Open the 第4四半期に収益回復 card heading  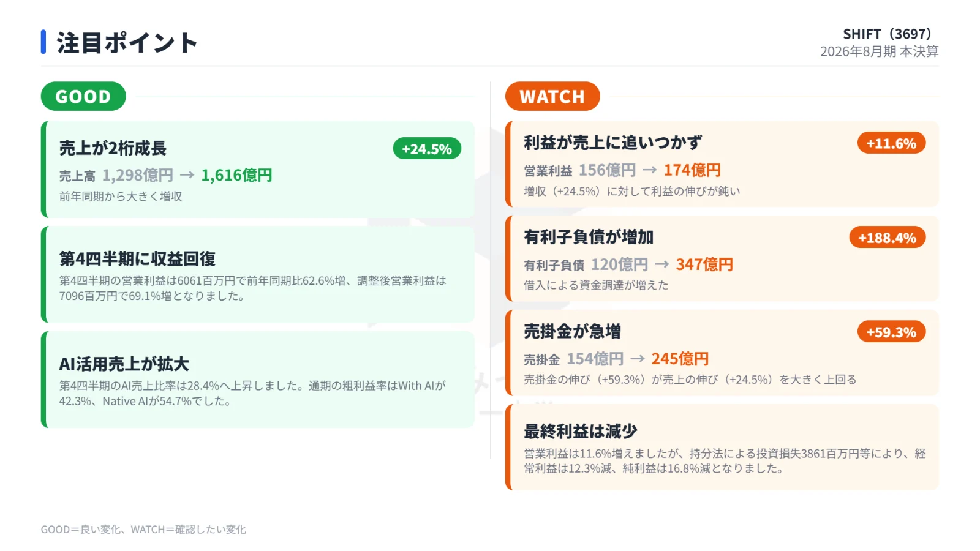tap(137, 259)
